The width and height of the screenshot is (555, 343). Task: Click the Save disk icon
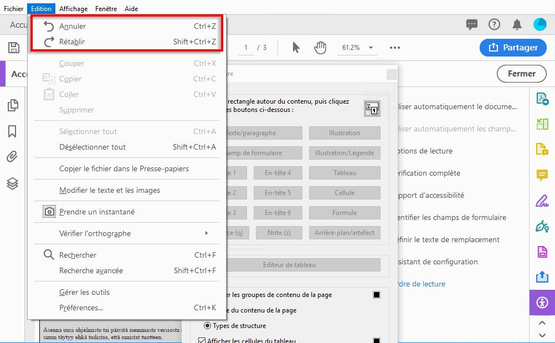pos(14,48)
